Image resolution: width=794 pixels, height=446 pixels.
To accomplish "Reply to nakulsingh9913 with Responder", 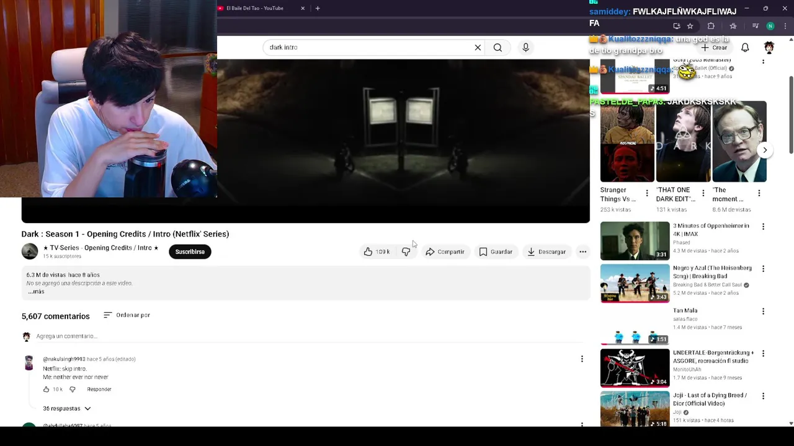I will (99, 389).
